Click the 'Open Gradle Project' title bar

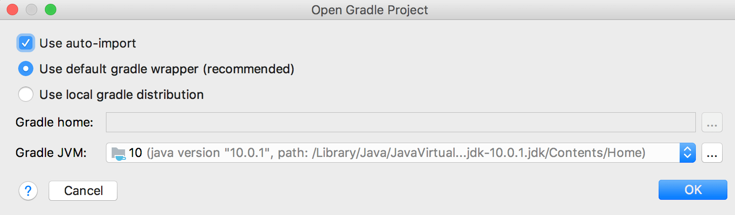click(x=369, y=10)
